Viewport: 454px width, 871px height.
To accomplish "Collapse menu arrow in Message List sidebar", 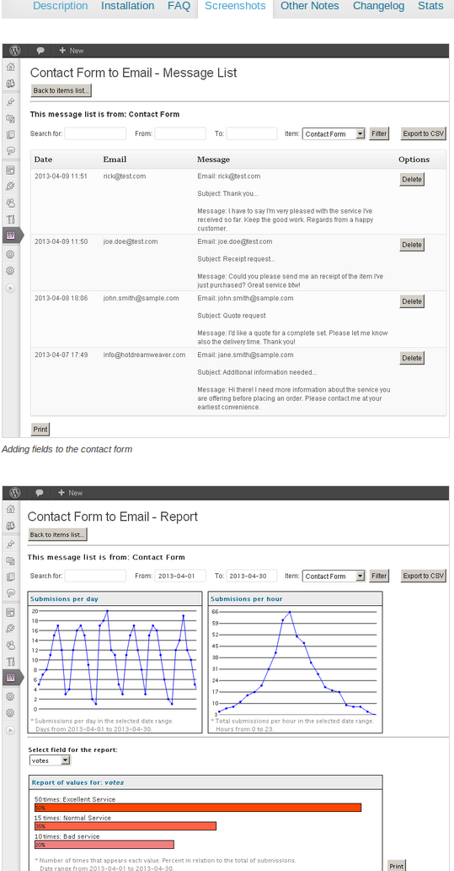I will (x=11, y=289).
